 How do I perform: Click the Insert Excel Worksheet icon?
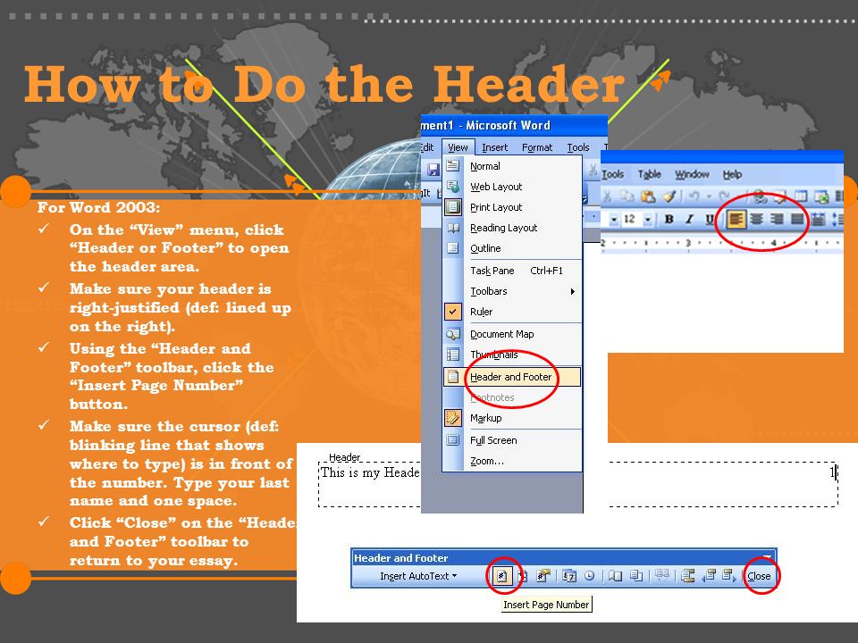821,196
